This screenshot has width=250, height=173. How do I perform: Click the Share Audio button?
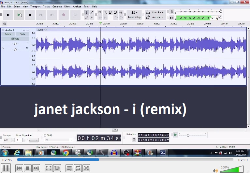(155, 12)
